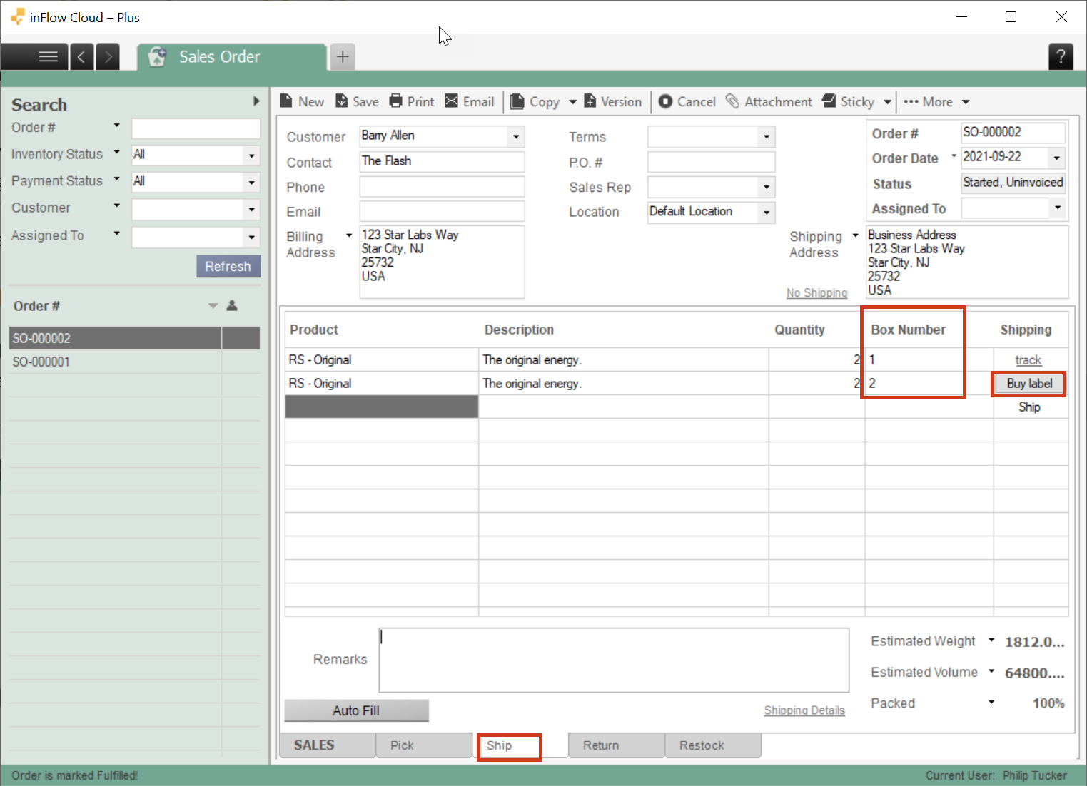
Task: Open Assigned To search filter dropdown
Action: tap(251, 237)
